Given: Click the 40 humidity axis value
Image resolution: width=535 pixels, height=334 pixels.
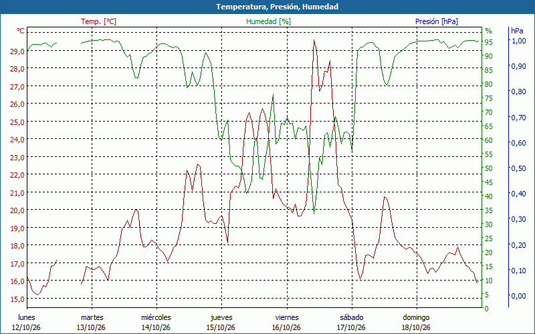Looking at the screenshot, I should (489, 196).
